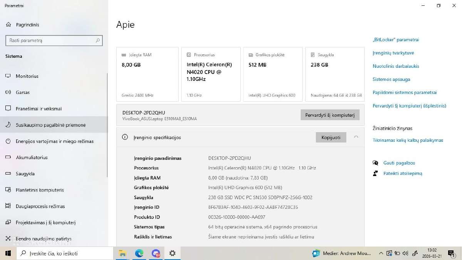
Task: Click the Saugykla sidebar icon
Action: 8,173
